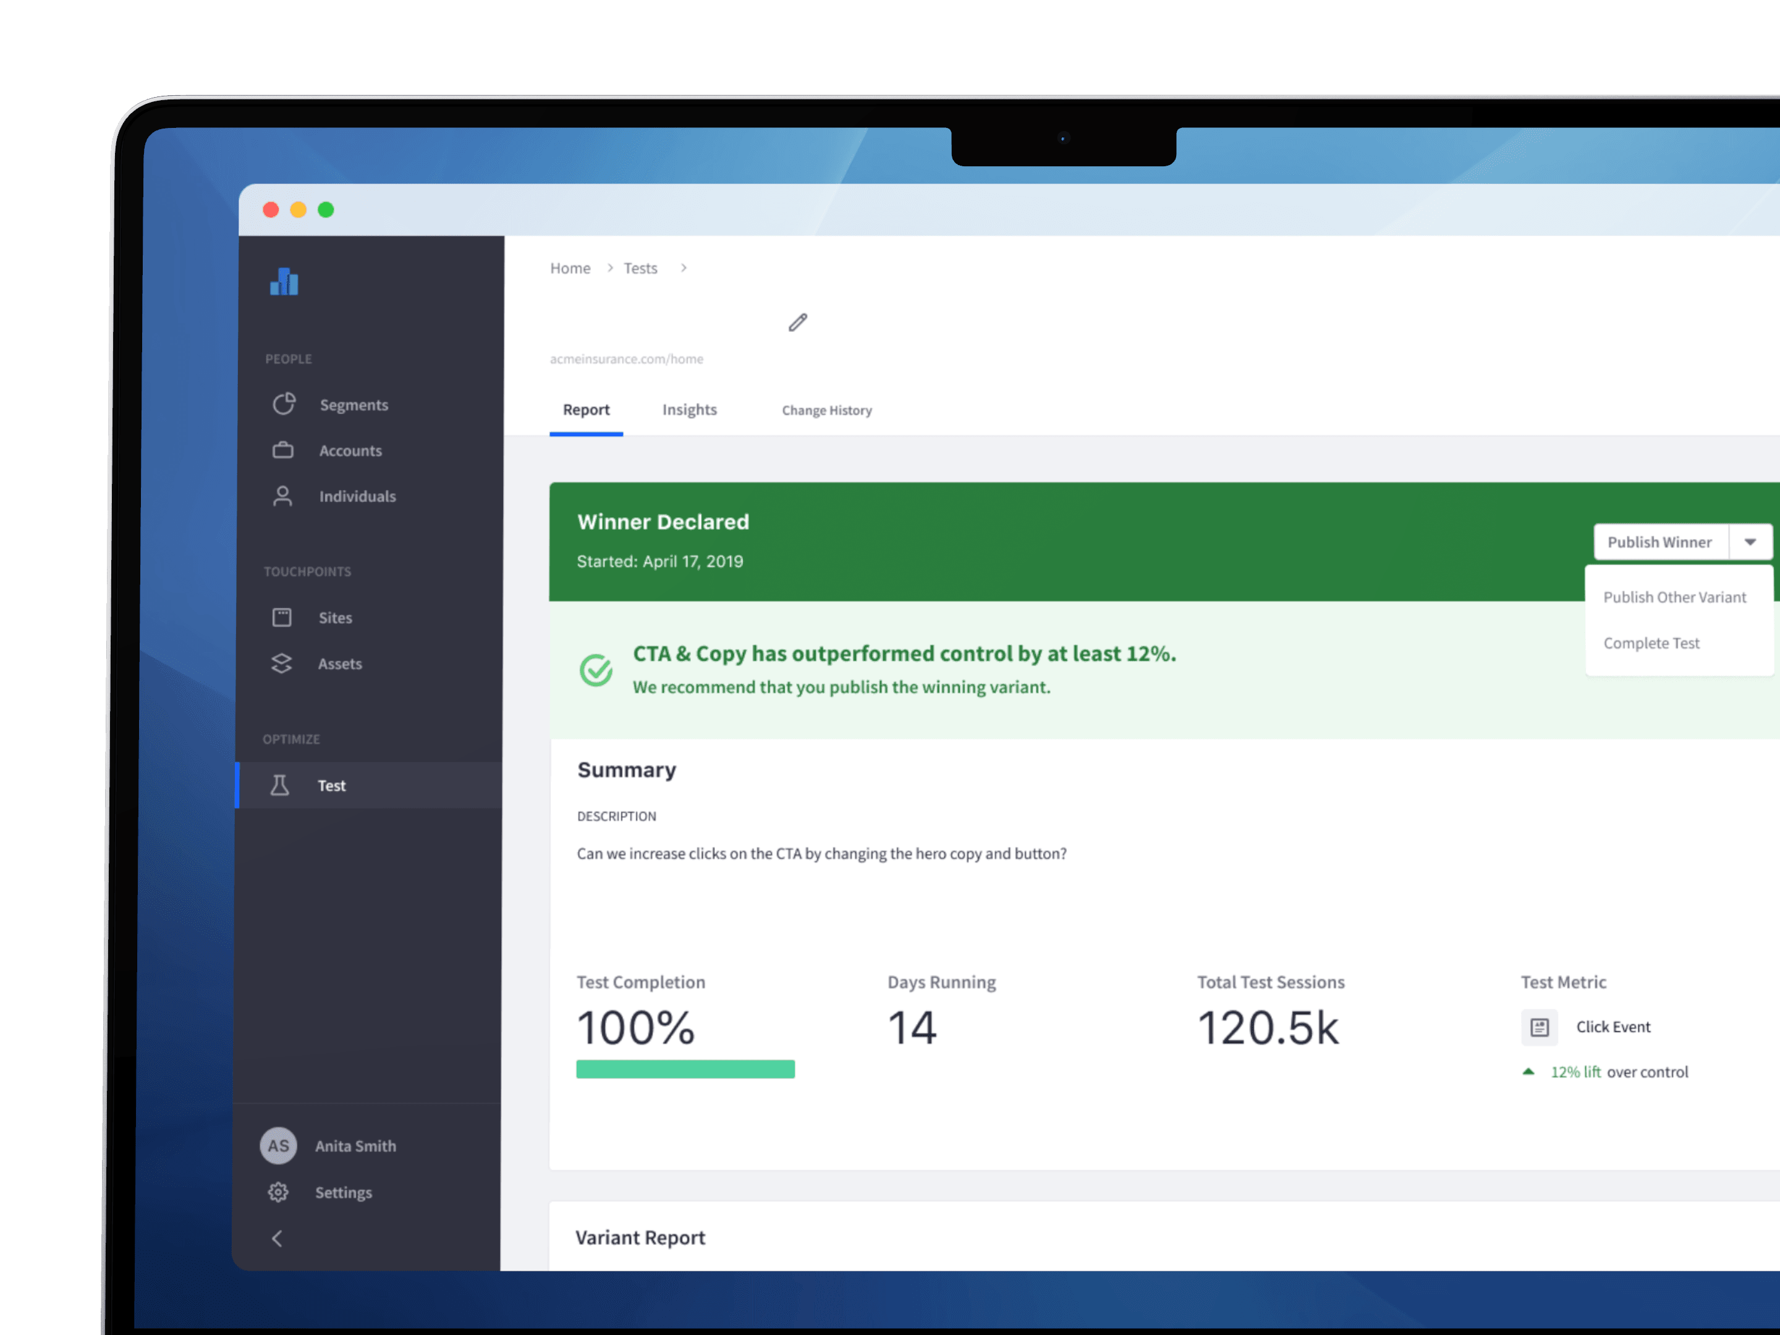Click the Total Test Sessions label
This screenshot has height=1335, width=1780.
(1271, 981)
